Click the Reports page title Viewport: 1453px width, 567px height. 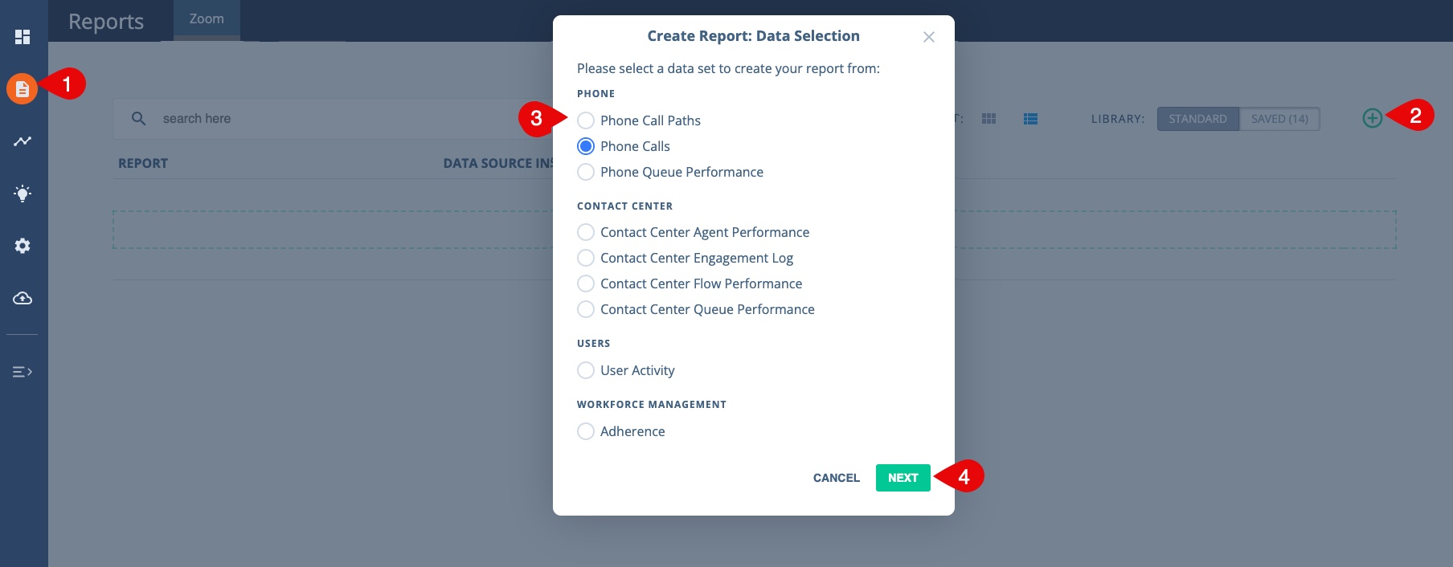click(x=106, y=22)
